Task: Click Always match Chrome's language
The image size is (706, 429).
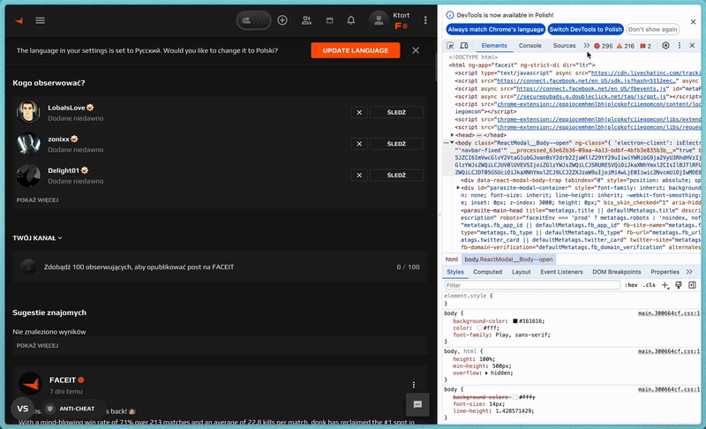Action: coord(496,29)
